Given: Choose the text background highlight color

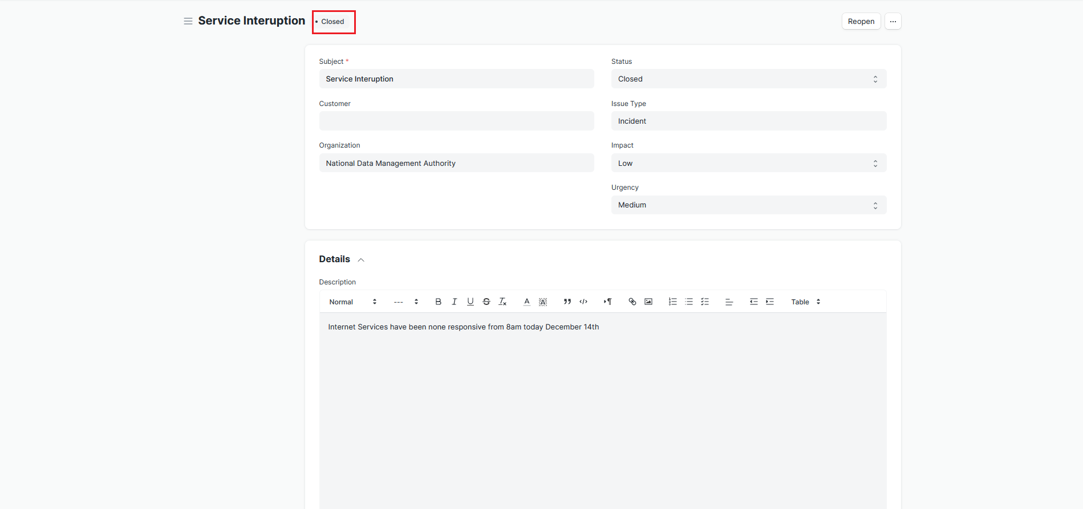Looking at the screenshot, I should [x=542, y=302].
